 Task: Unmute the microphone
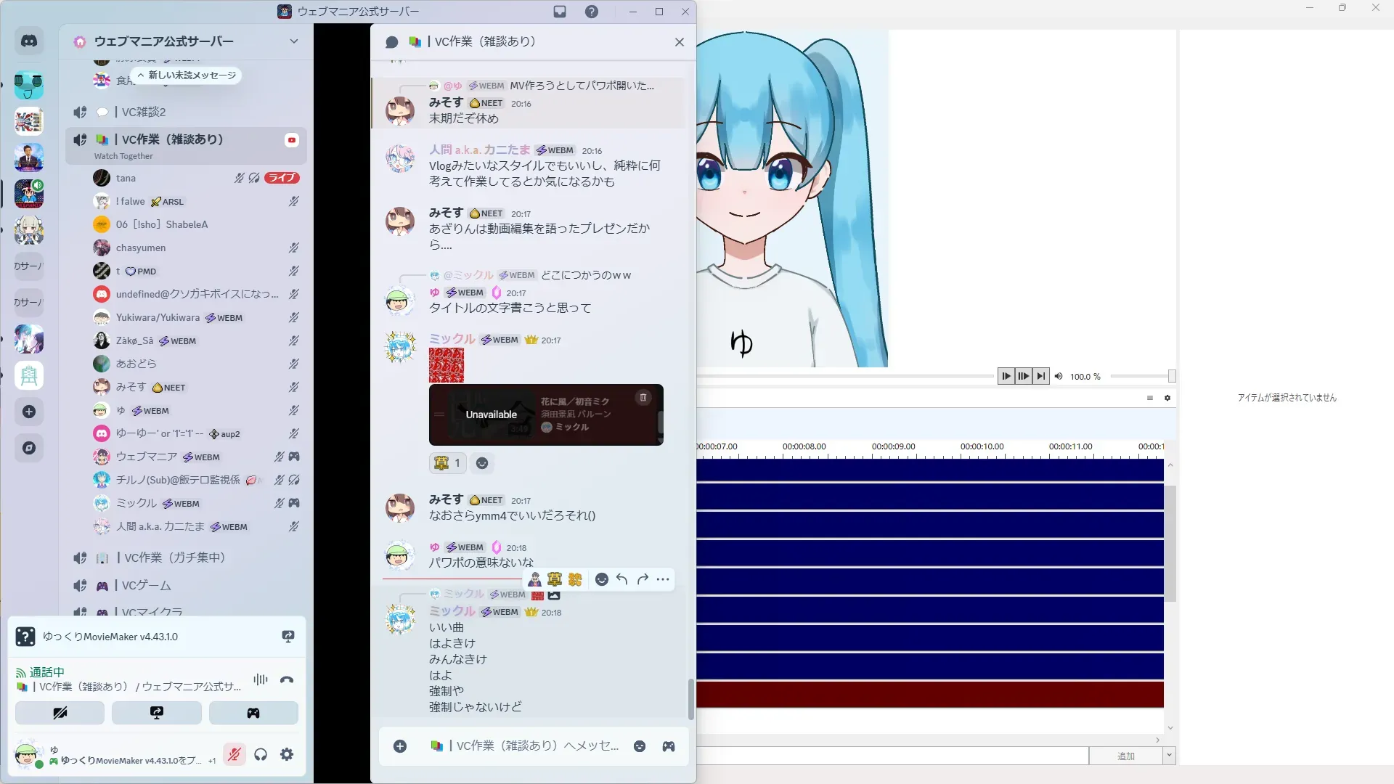(x=234, y=755)
